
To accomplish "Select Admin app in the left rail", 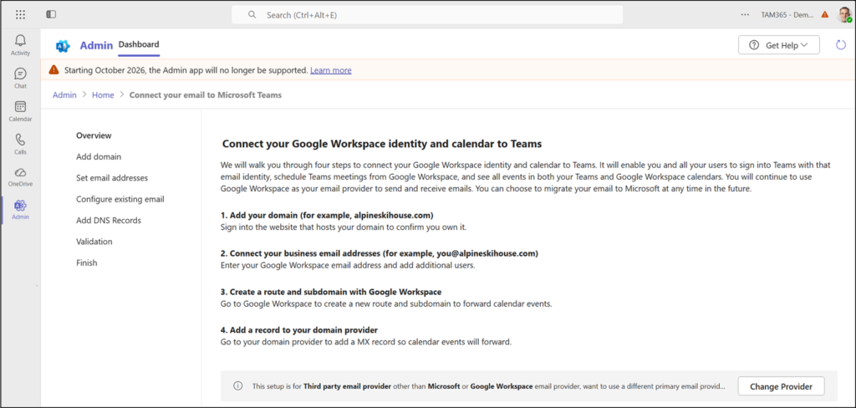I will [20, 210].
